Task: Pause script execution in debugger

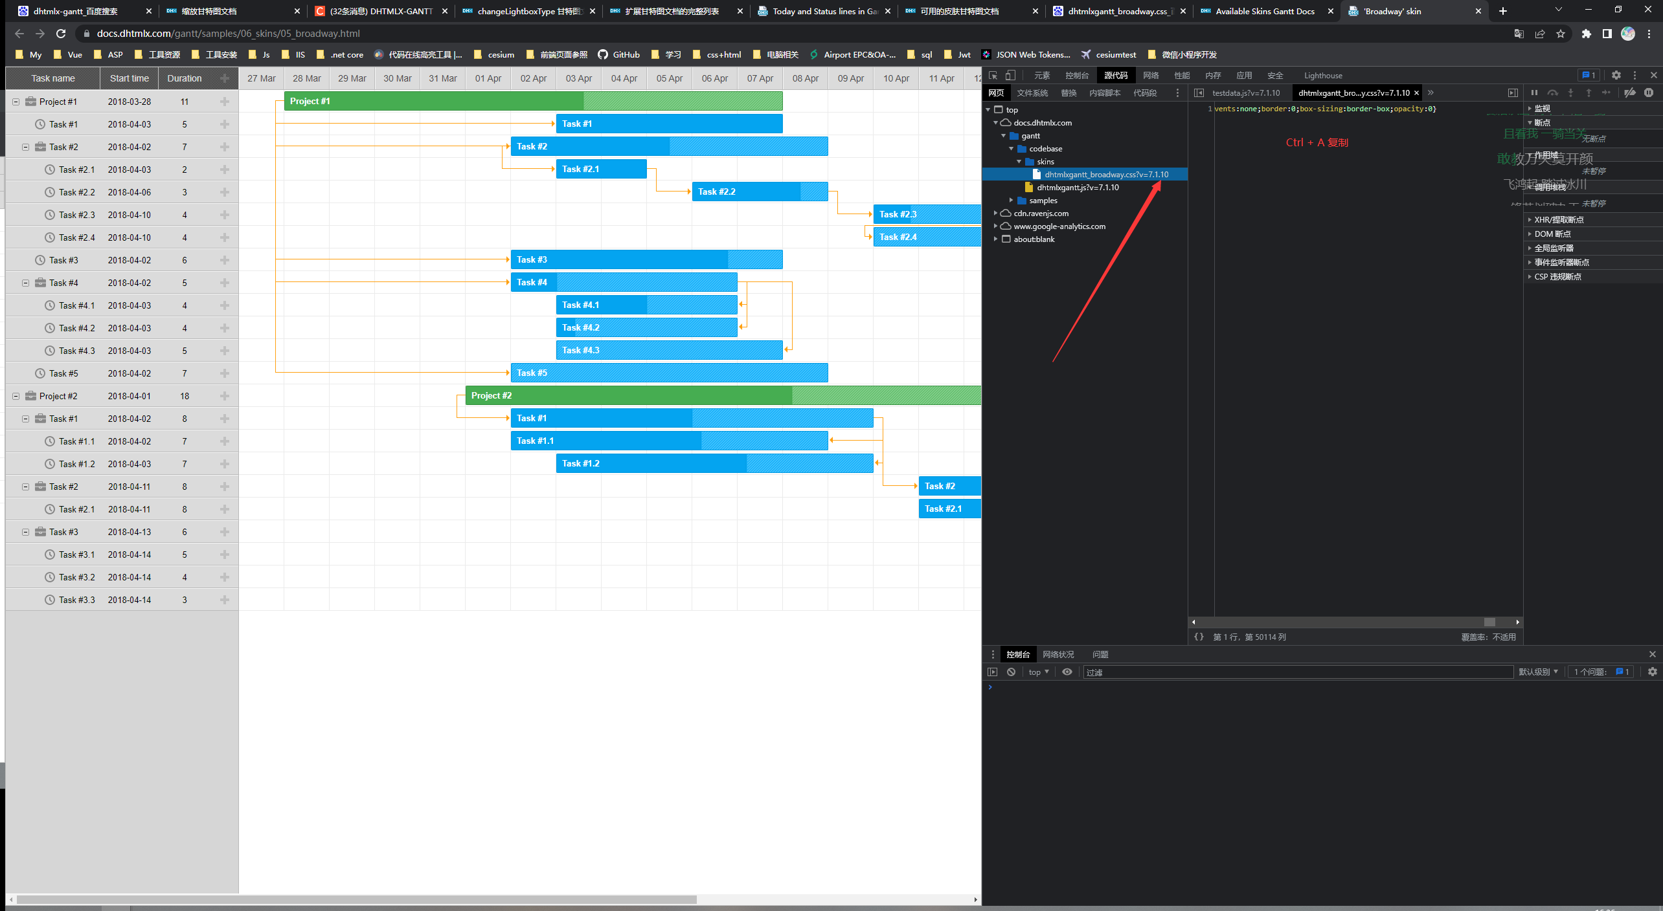Action: point(1534,93)
